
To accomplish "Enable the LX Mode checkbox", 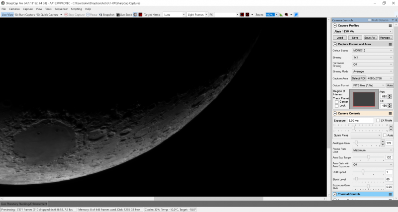I will (x=377, y=121).
